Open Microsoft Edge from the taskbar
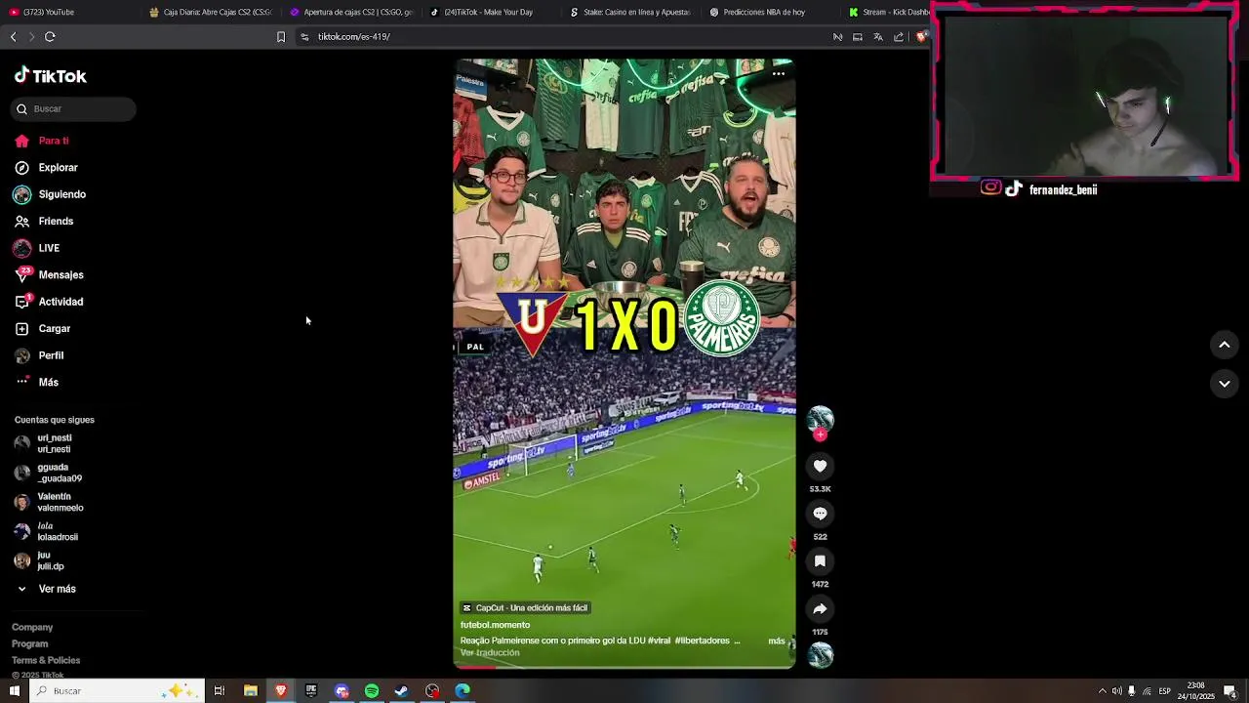 point(463,691)
